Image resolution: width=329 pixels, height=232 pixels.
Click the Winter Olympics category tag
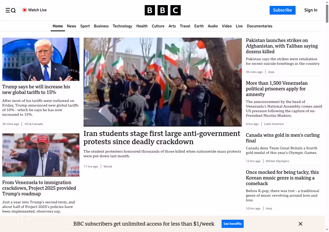click(277, 161)
